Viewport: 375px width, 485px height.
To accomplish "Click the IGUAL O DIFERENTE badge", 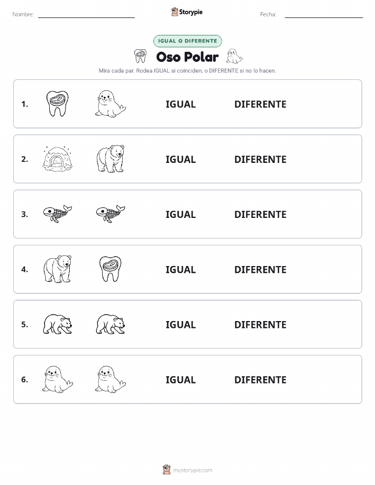I will [x=187, y=41].
